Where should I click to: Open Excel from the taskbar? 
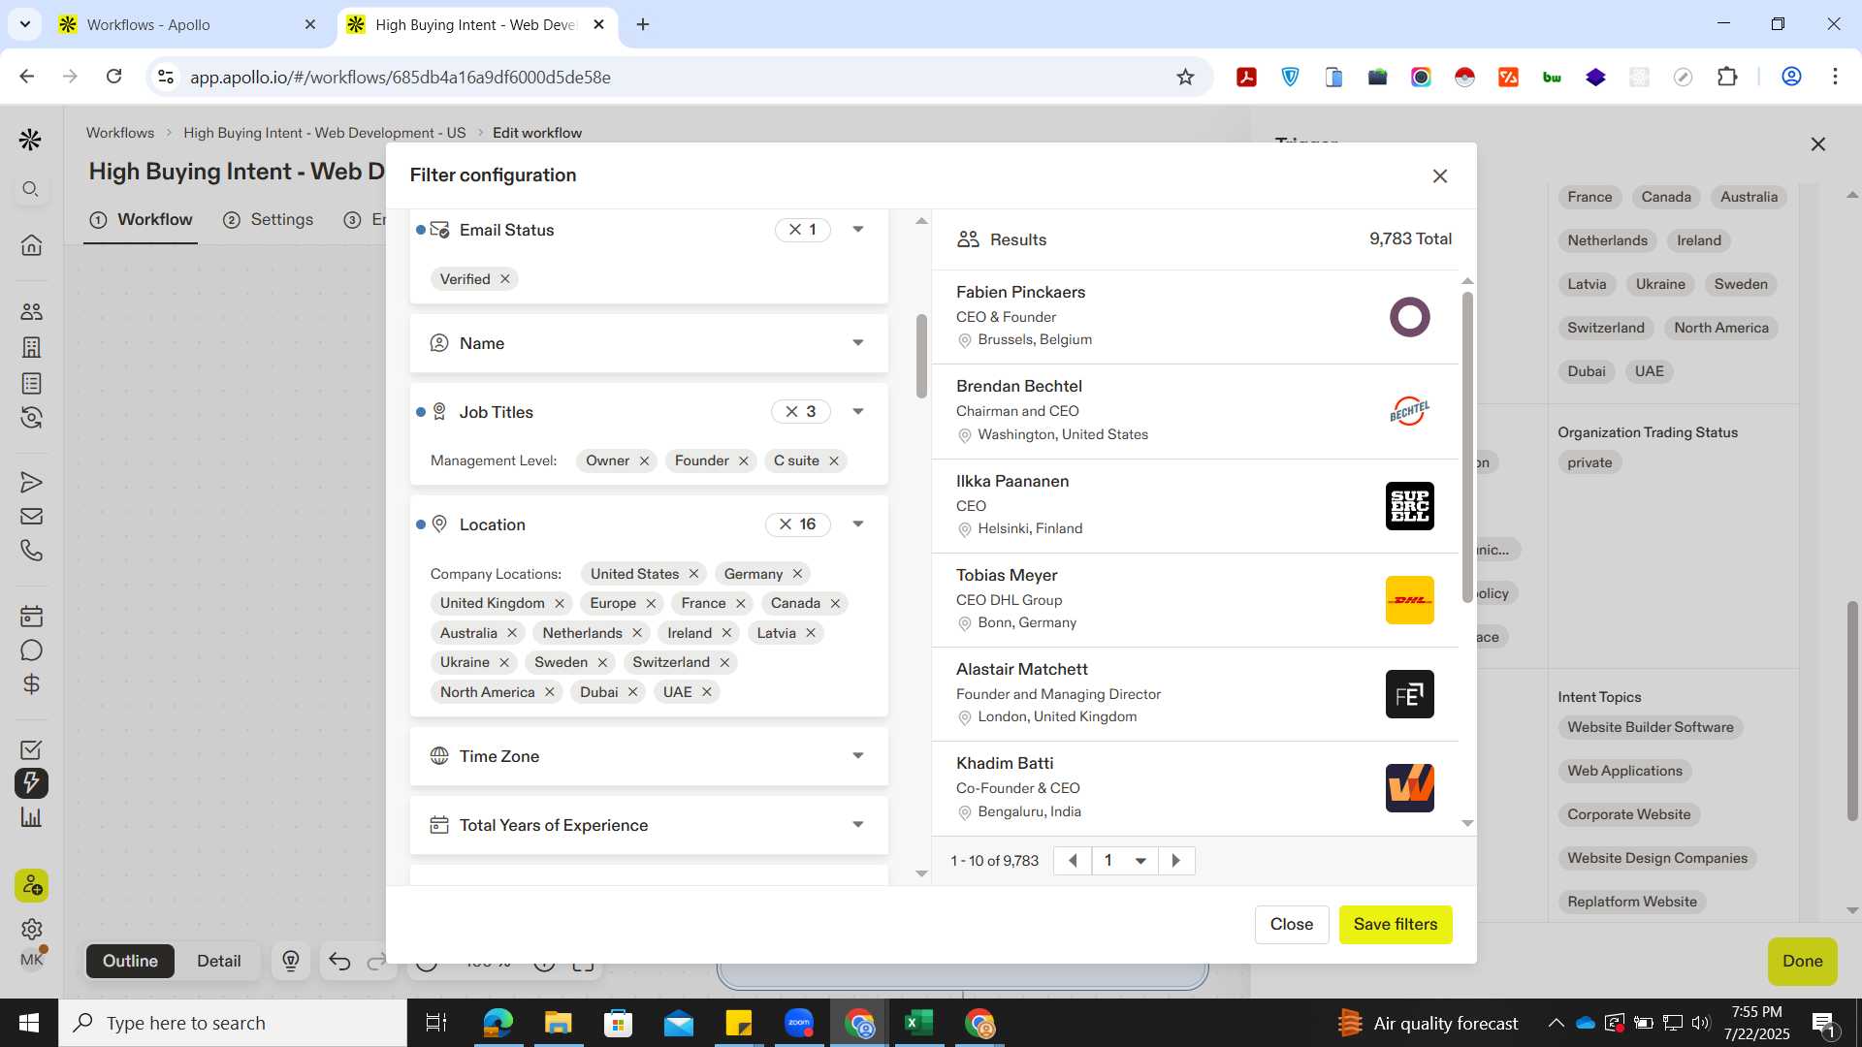[918, 1023]
